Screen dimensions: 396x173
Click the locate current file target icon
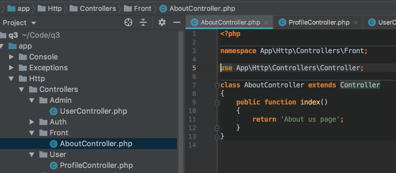pos(128,22)
